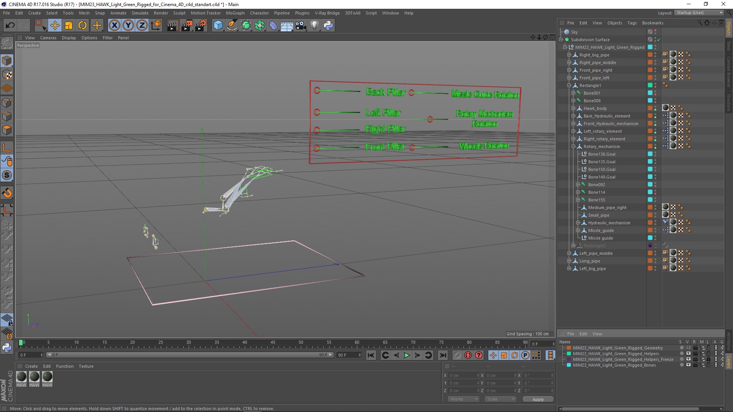This screenshot has height=412, width=733.
Task: Open the MoGraph menu
Action: 235,13
